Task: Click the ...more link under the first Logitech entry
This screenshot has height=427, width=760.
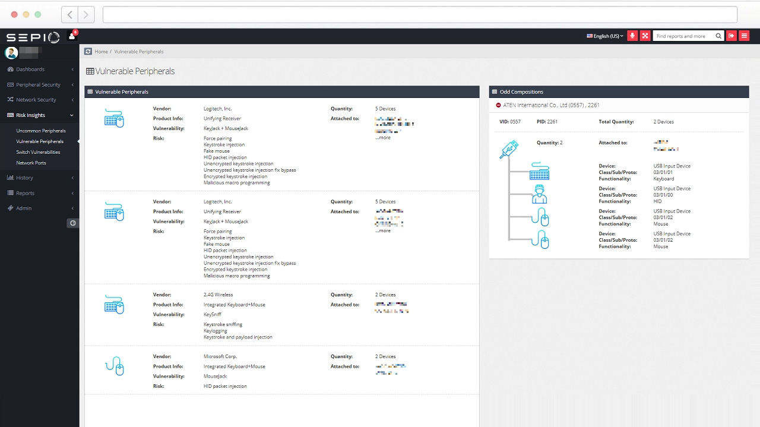Action: pos(382,137)
